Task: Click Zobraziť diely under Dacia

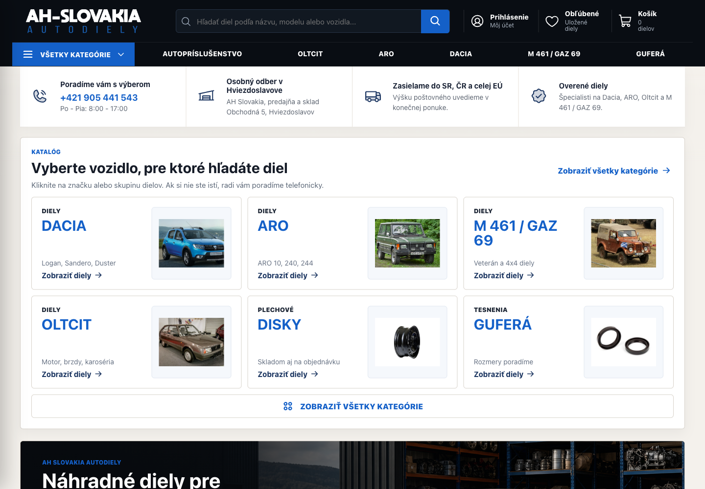Action: coord(72,275)
